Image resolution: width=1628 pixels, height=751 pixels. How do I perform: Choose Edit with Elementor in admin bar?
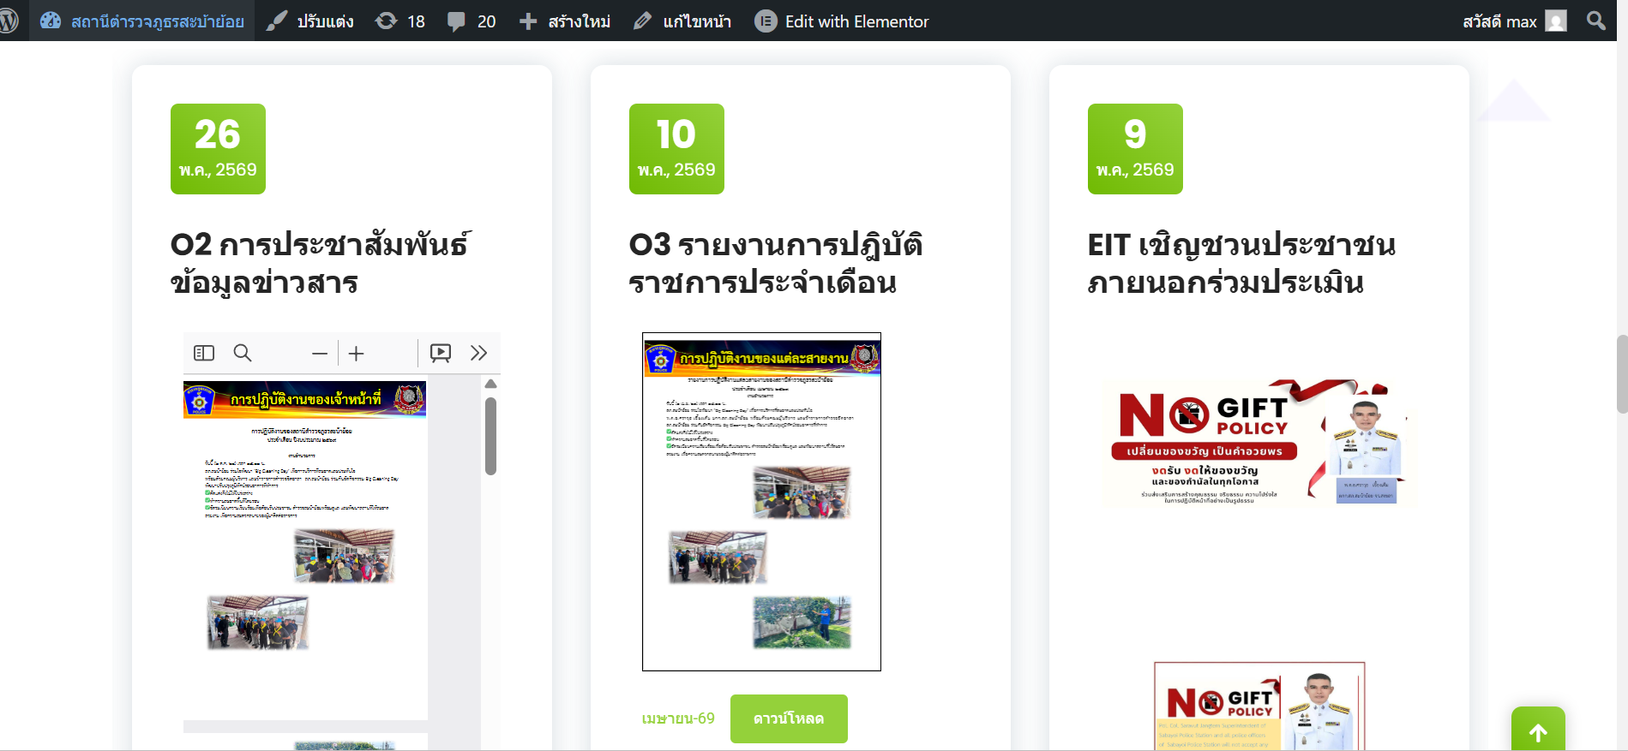856,21
